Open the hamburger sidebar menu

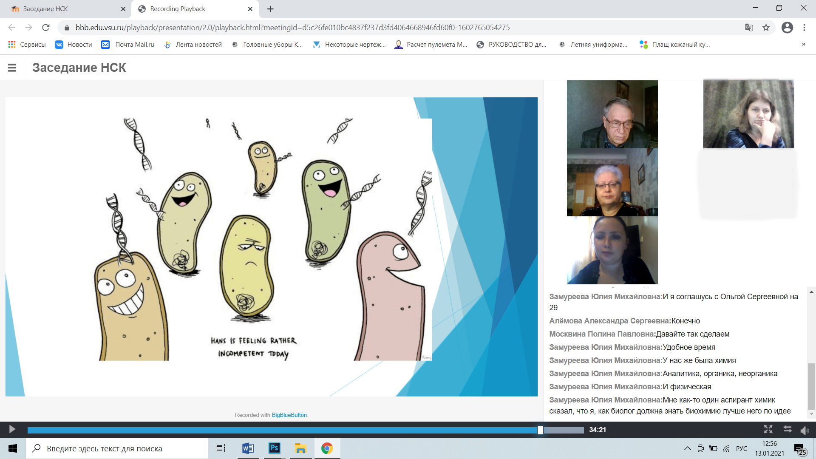(x=12, y=68)
